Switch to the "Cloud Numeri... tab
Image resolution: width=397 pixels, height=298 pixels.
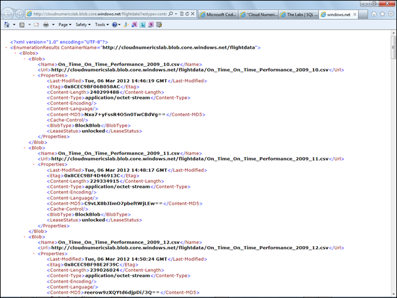tap(258, 15)
